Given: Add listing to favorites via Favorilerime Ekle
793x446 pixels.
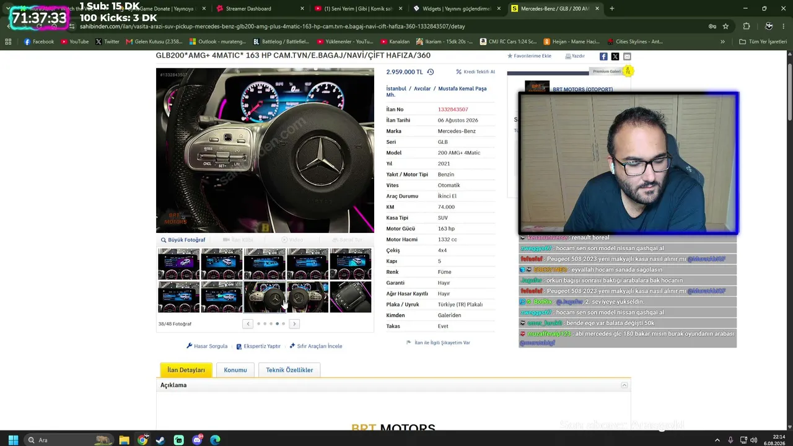Looking at the screenshot, I should click(529, 56).
